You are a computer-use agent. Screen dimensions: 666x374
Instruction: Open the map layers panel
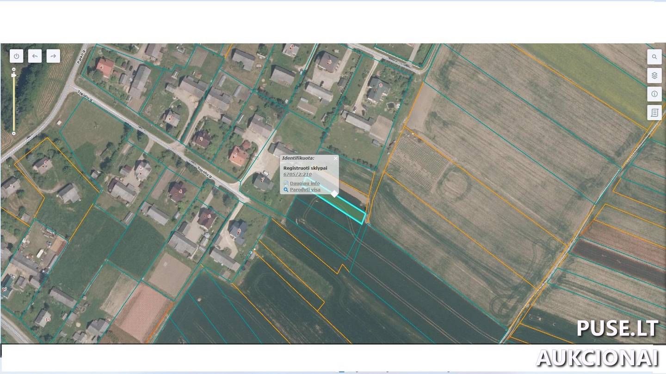coord(654,75)
